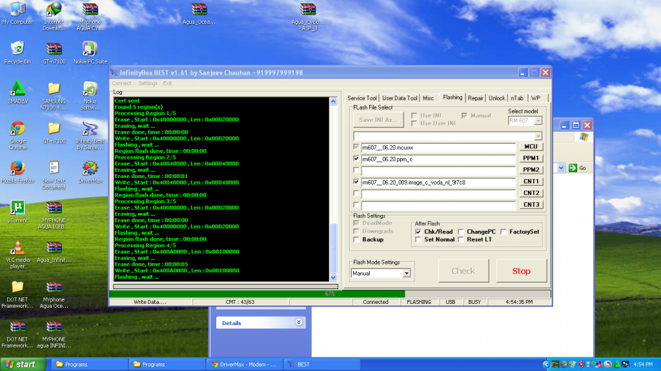Open Internet Download Manager desktop icon

coord(54,15)
